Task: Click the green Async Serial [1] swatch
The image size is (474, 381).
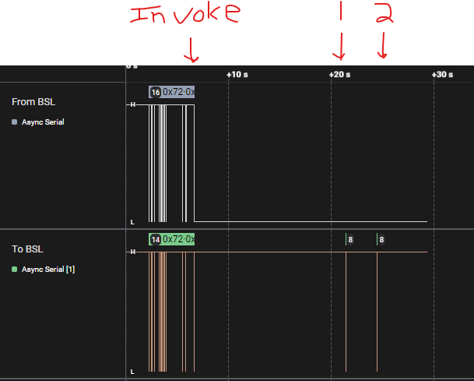Action: pyautogui.click(x=14, y=269)
